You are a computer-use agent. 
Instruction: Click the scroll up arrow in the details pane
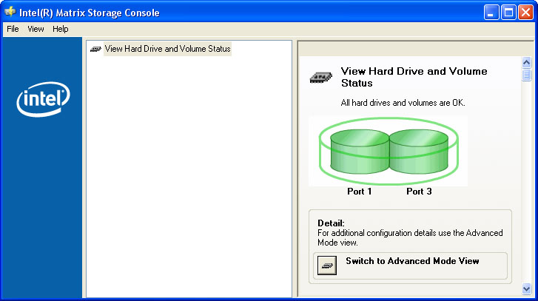click(526, 62)
